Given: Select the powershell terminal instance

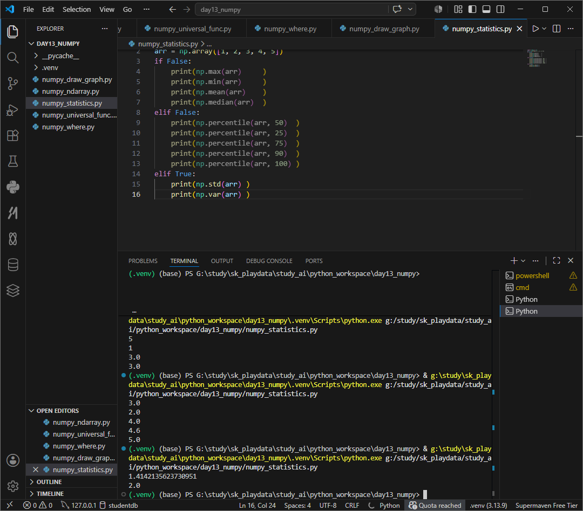Looking at the screenshot, I should pyautogui.click(x=541, y=275).
